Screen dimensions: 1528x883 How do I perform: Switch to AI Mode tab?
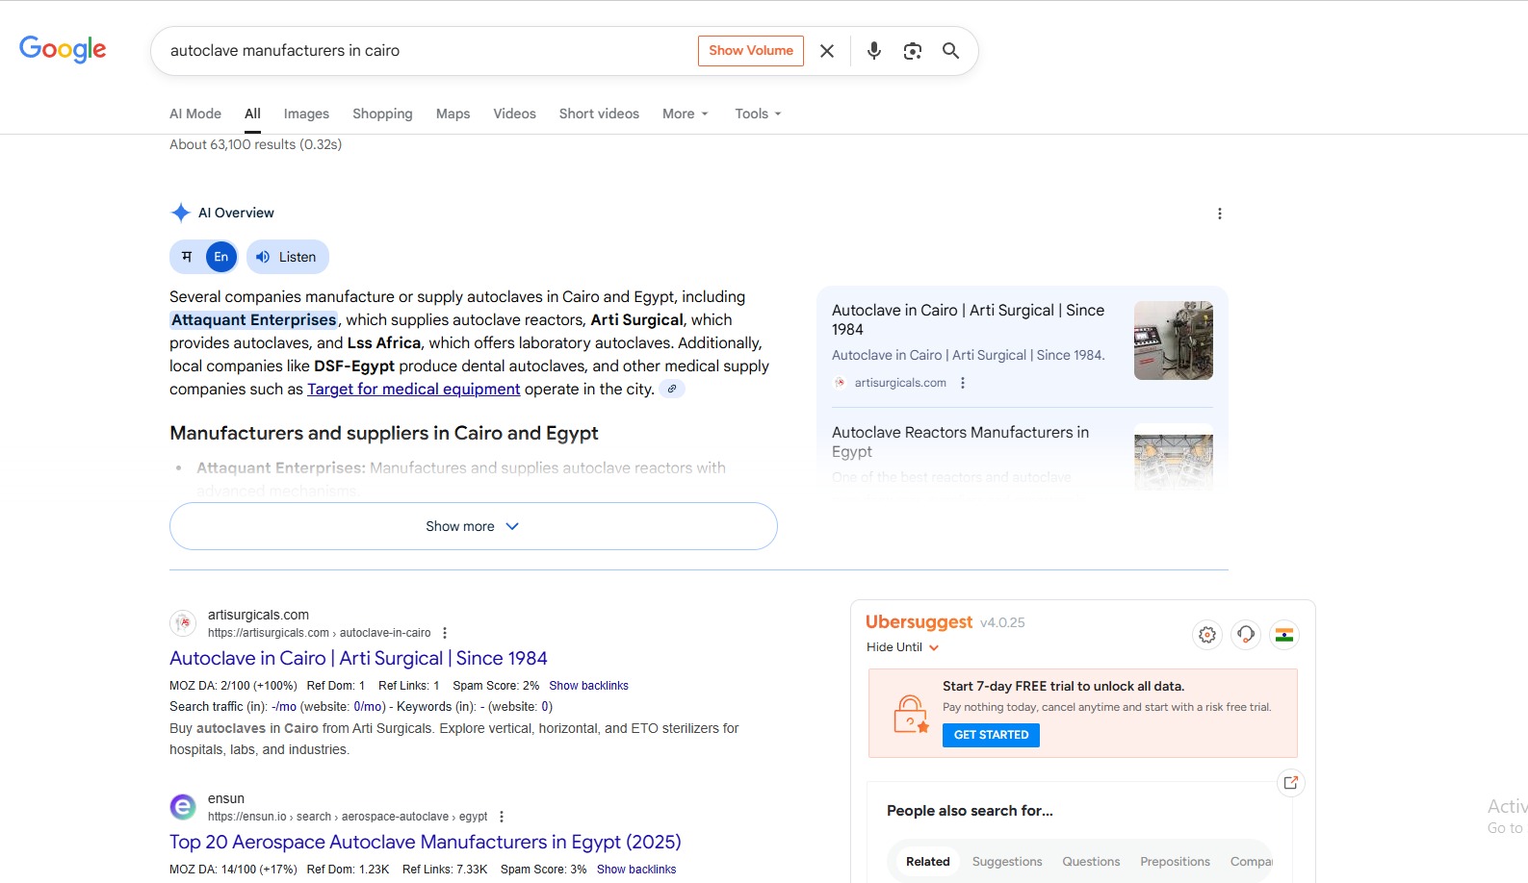195,114
